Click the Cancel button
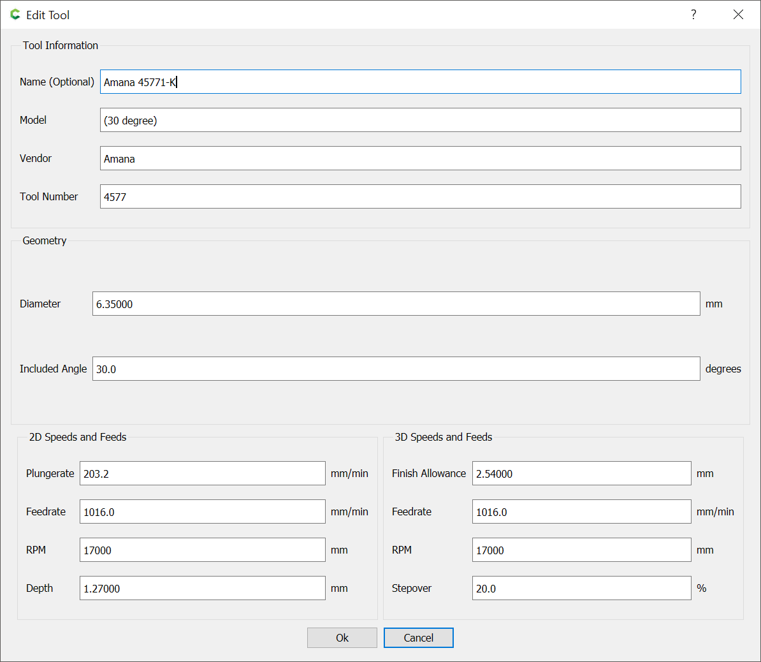 point(418,638)
